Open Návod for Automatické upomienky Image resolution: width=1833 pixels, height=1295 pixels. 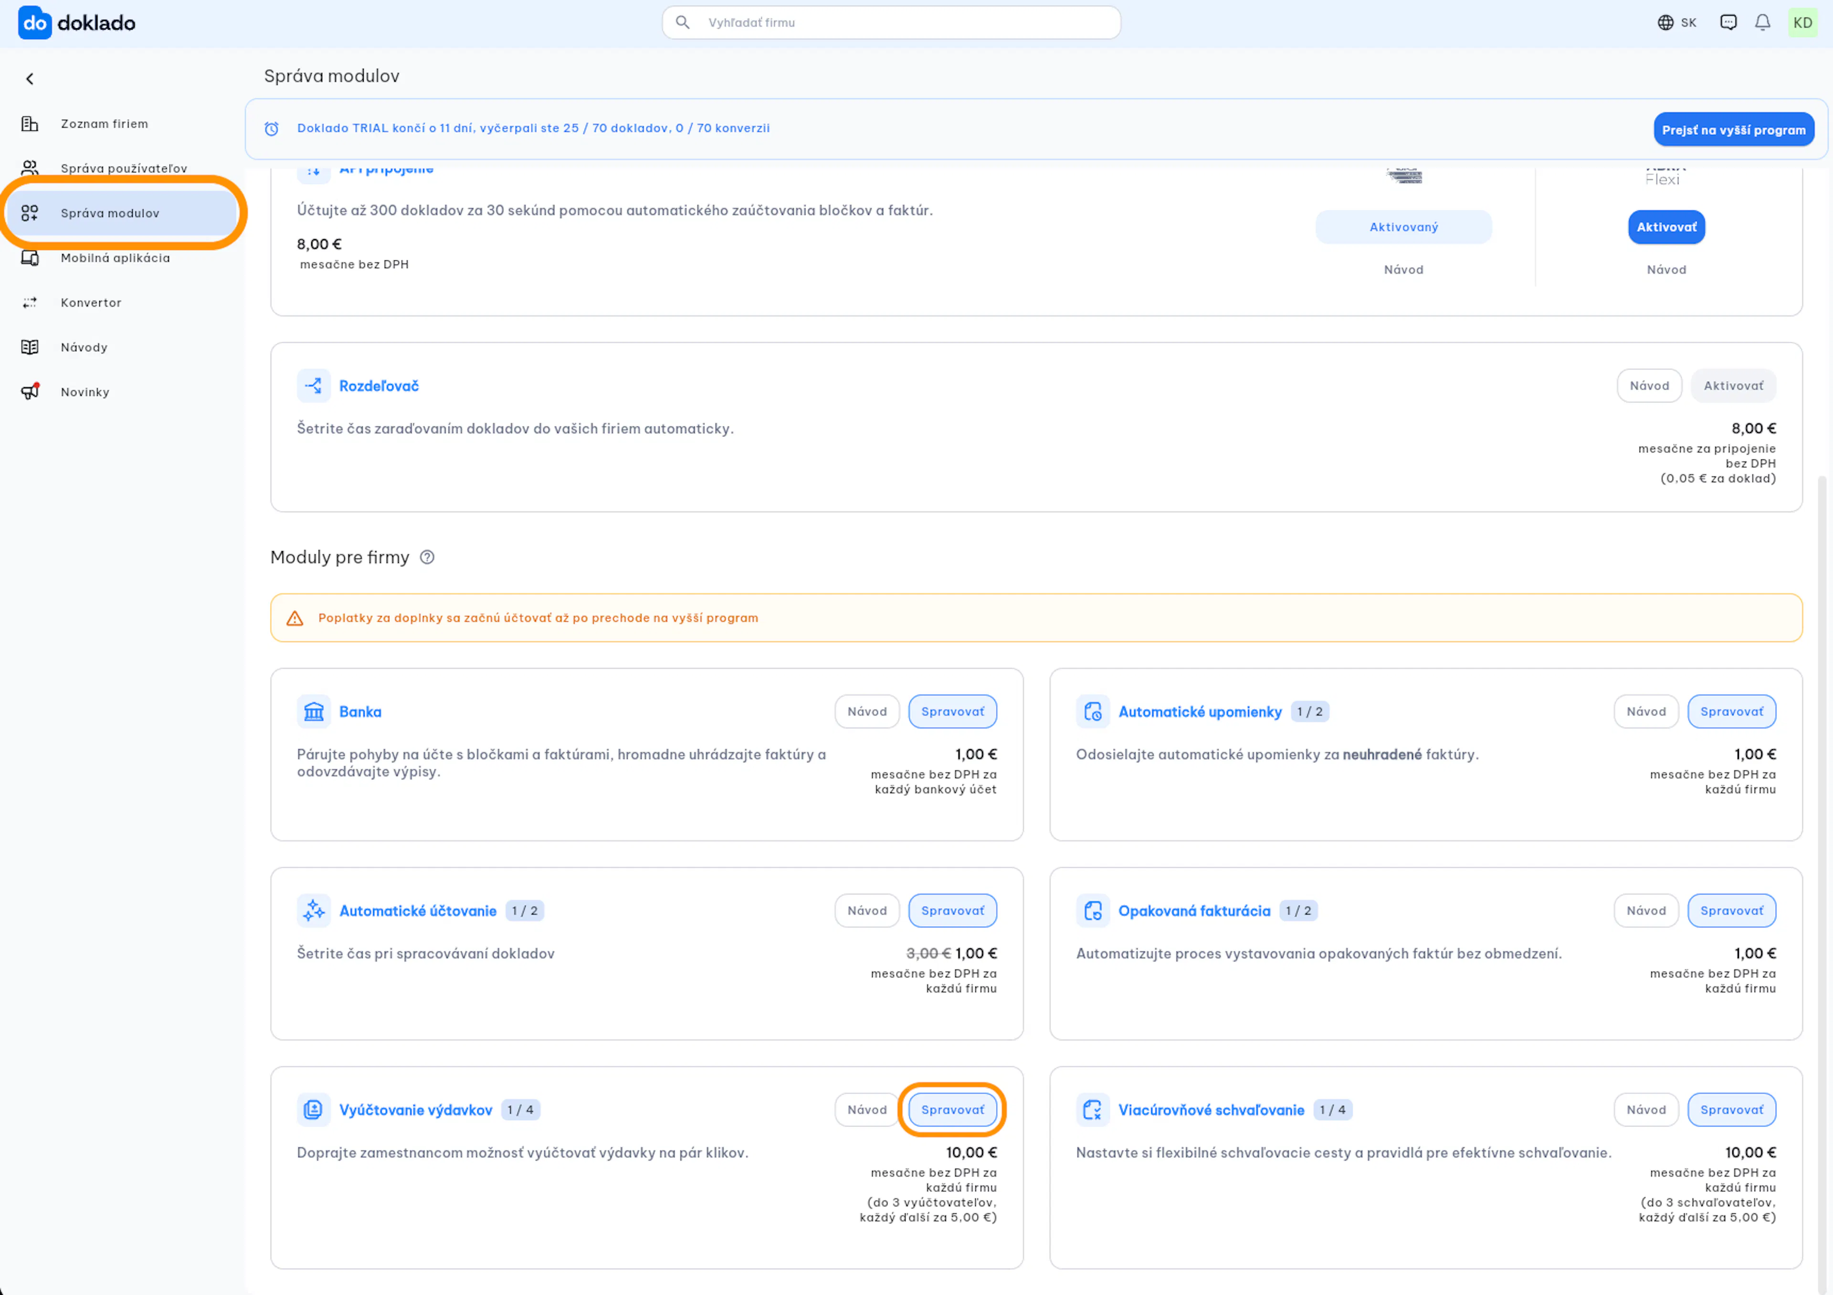[1646, 711]
